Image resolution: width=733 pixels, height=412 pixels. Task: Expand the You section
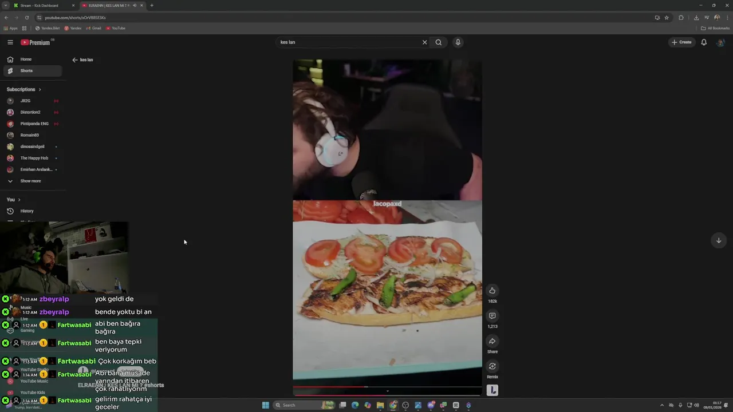[x=14, y=200]
